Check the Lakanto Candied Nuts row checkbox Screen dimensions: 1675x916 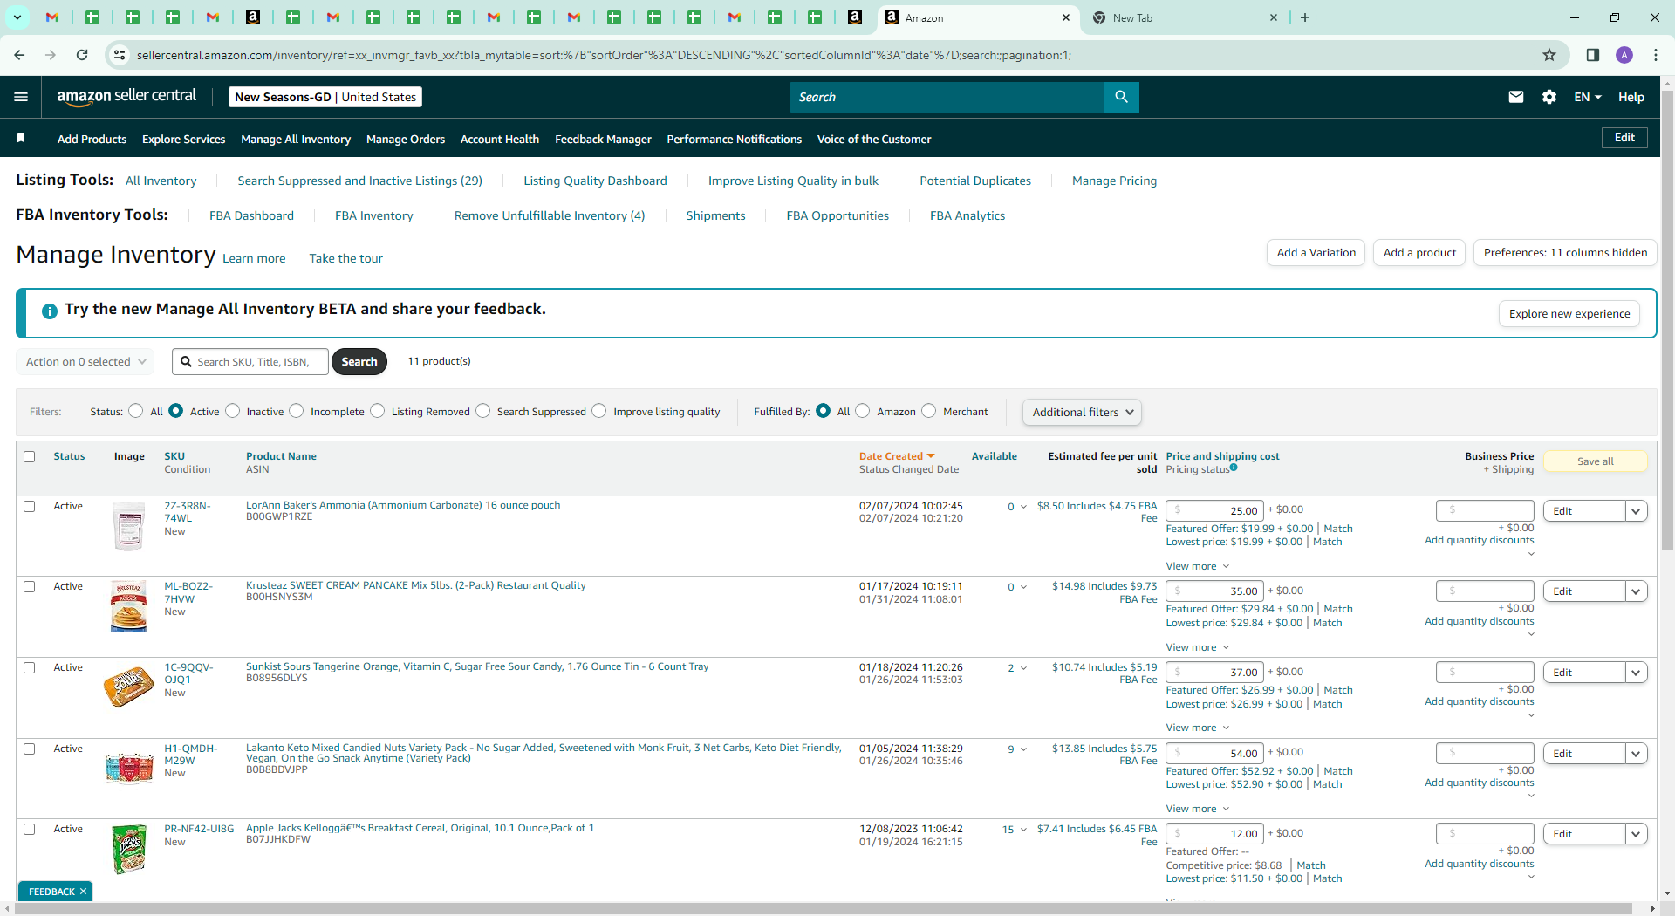coord(30,749)
